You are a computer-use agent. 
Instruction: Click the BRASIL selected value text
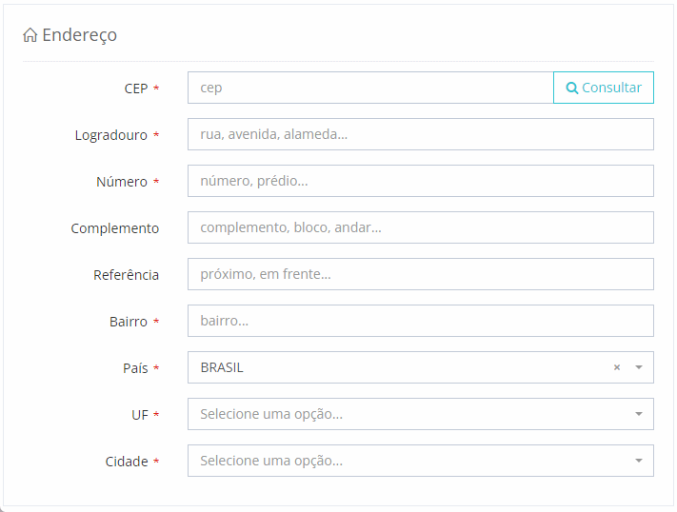tap(222, 367)
